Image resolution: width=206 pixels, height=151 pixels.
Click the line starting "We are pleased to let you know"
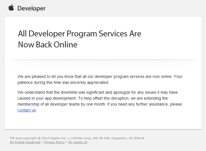pos(100,76)
